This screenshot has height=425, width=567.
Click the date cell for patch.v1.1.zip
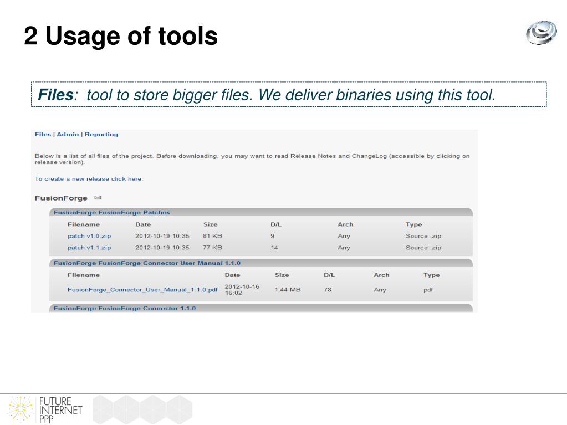162,248
